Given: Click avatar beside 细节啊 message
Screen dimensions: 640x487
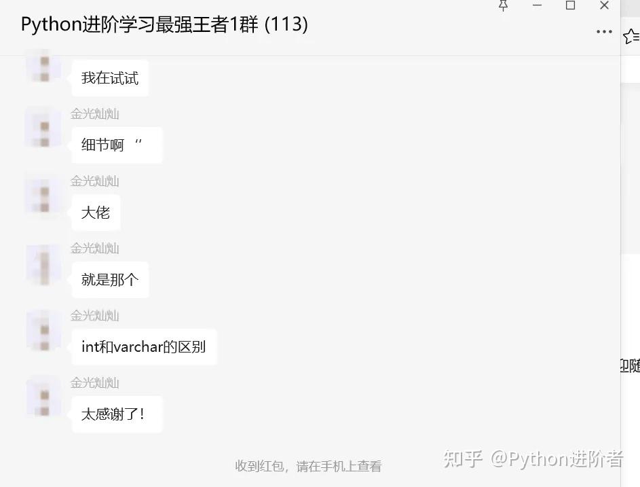Looking at the screenshot, I should point(43,127).
